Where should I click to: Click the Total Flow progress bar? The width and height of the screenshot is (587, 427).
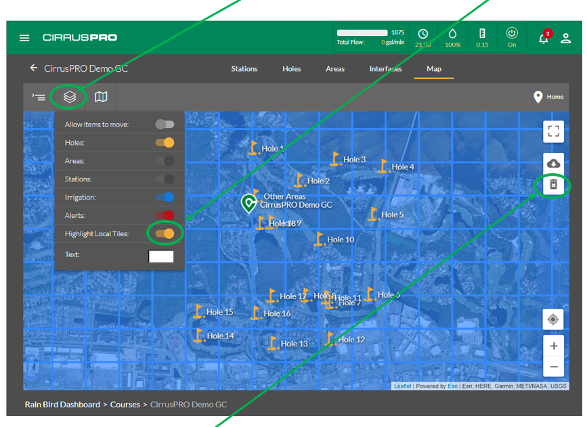pyautogui.click(x=362, y=32)
